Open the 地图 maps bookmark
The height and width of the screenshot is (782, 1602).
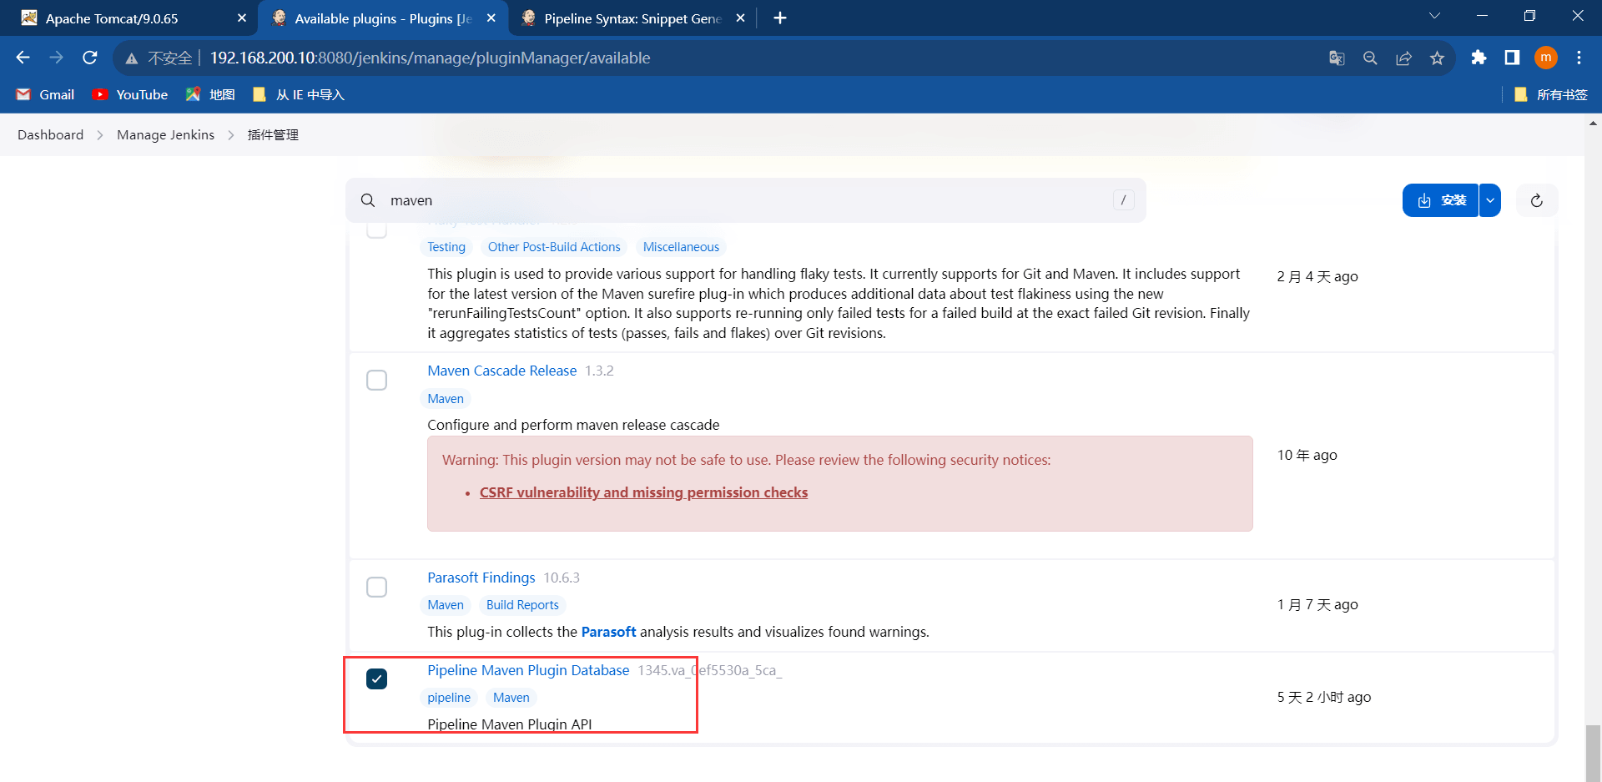tap(210, 94)
